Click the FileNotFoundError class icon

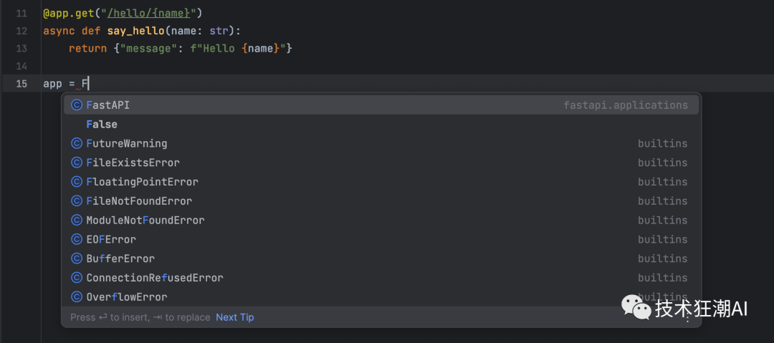tap(77, 201)
